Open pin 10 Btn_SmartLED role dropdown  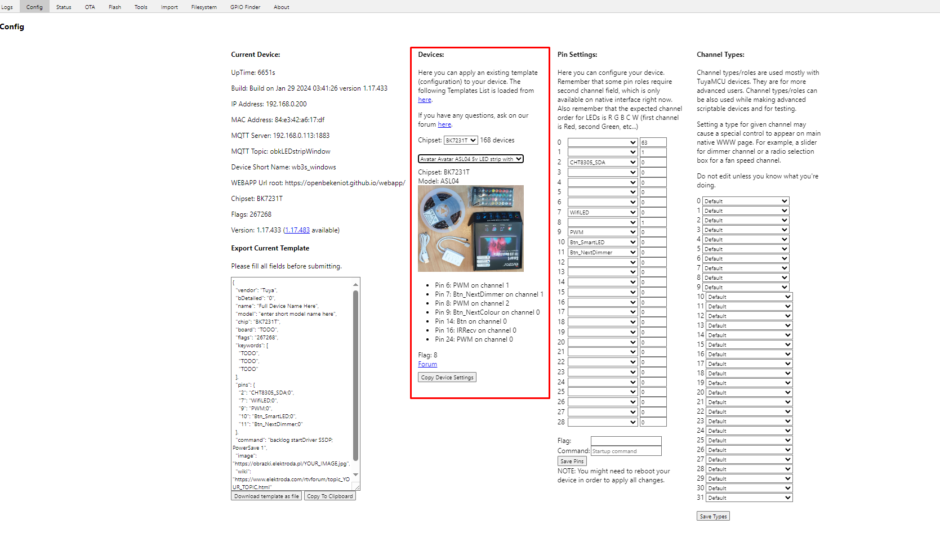pos(603,242)
